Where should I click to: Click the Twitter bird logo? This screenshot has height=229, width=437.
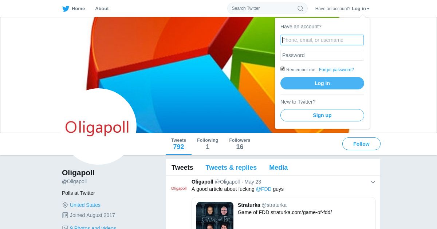pos(66,9)
